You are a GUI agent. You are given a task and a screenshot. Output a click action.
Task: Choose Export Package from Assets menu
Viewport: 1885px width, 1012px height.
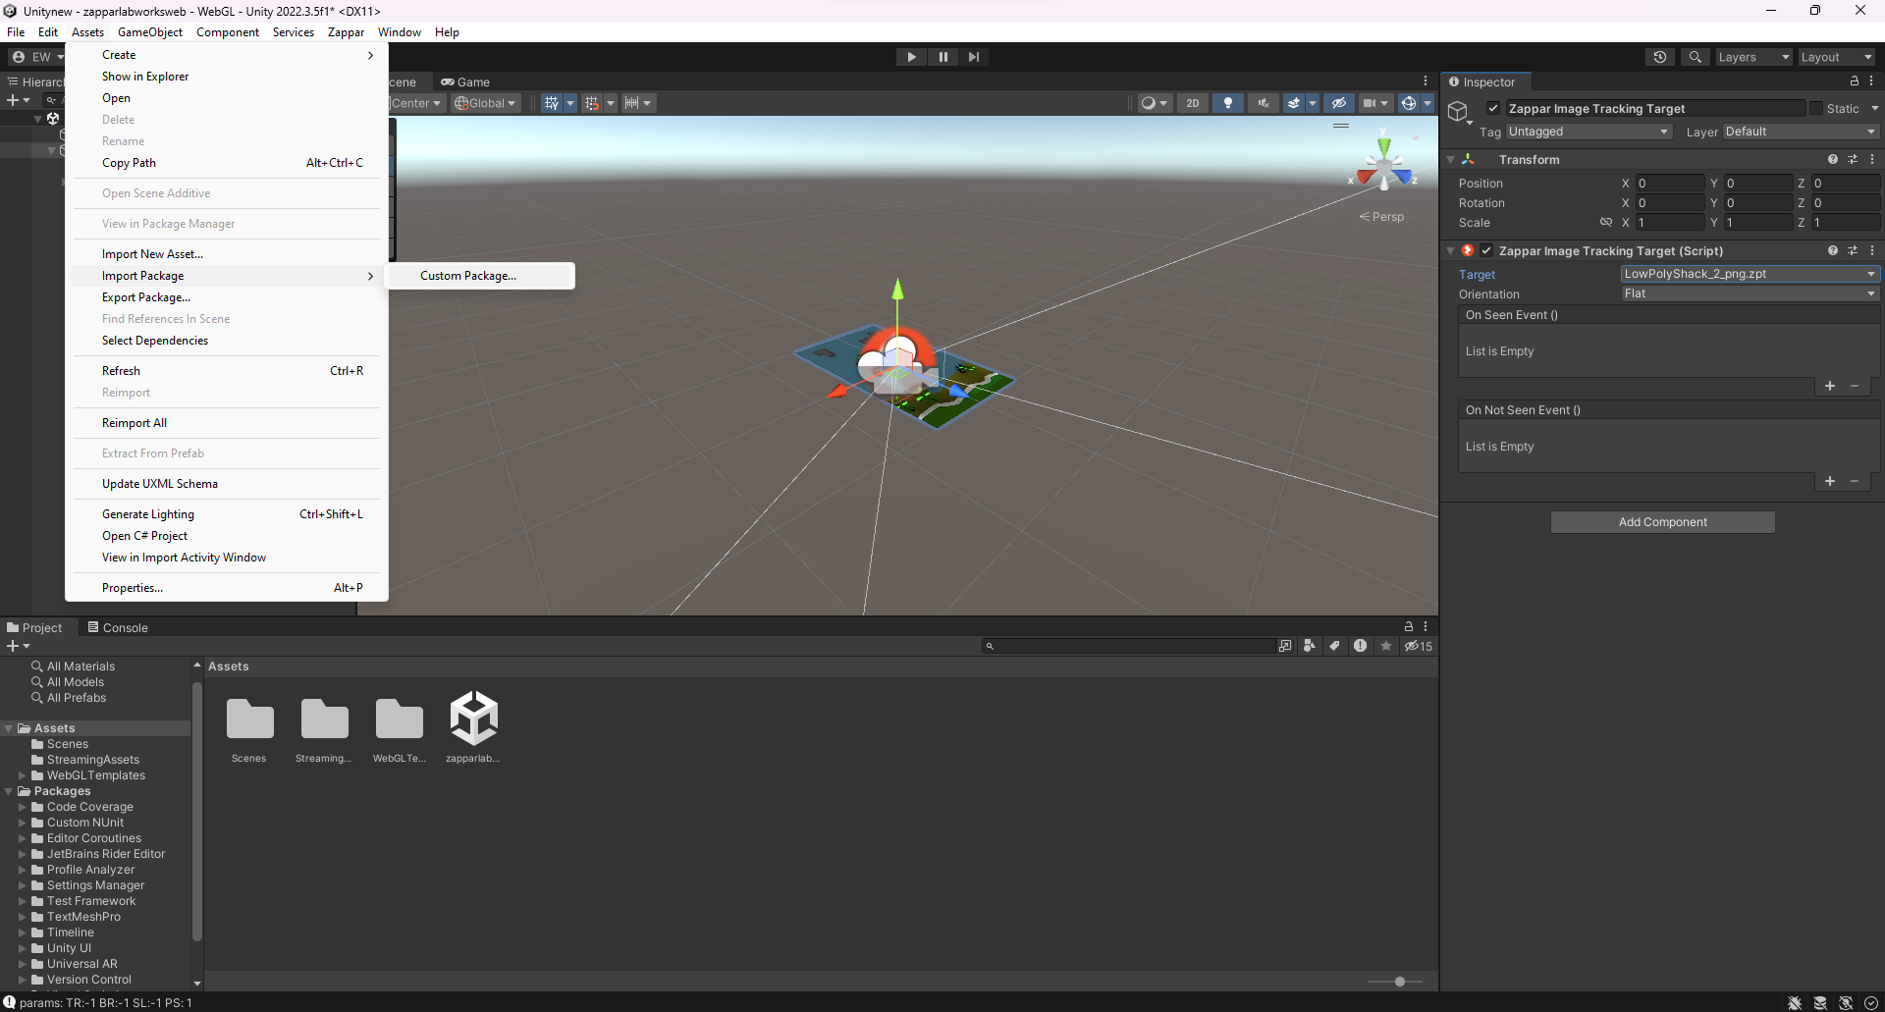(x=146, y=297)
